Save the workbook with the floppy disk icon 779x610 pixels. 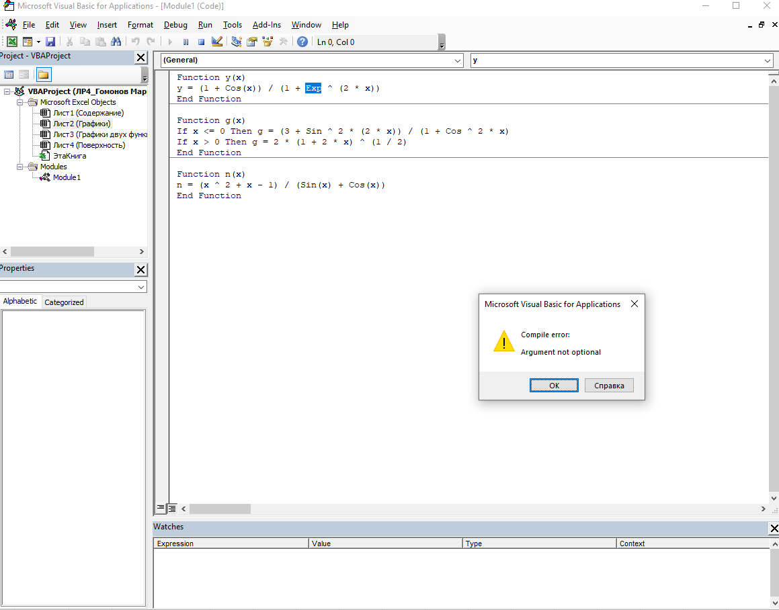point(50,42)
